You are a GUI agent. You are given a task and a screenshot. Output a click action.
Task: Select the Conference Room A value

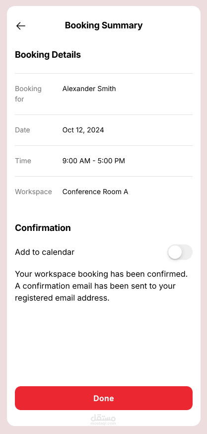click(95, 192)
